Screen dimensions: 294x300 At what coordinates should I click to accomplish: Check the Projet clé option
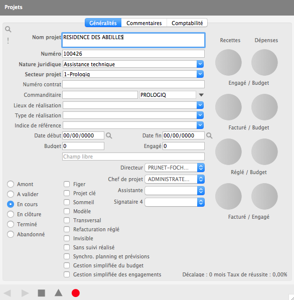(67, 193)
